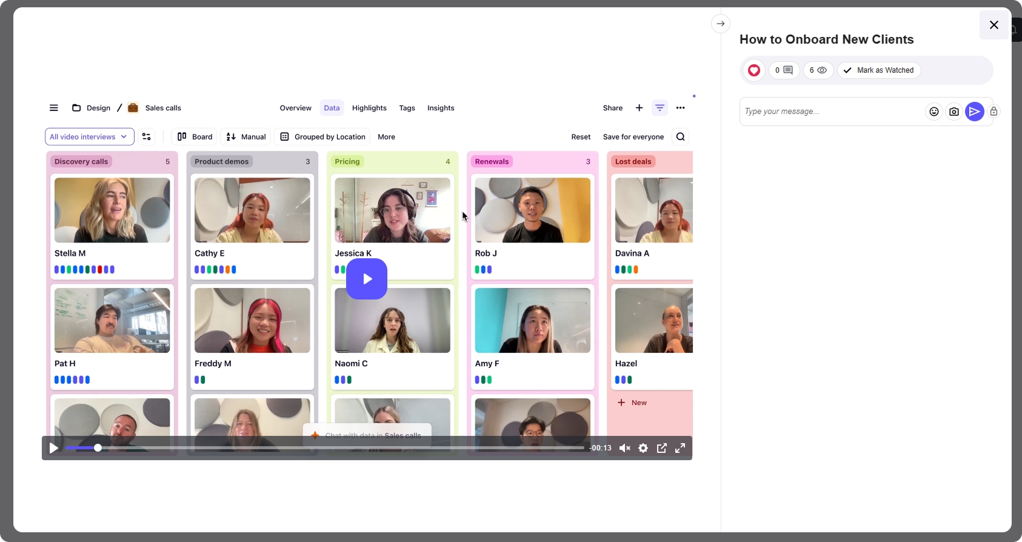1022x542 pixels.
Task: Click the lock privacy icon
Action: click(994, 112)
